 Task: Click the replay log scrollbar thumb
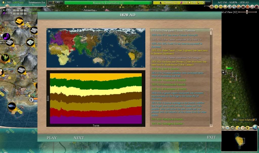(211, 33)
